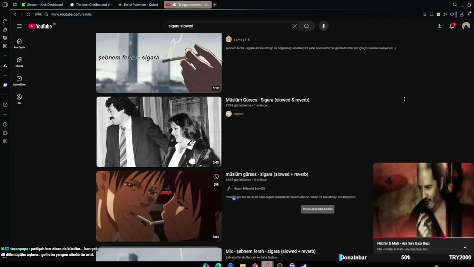The image size is (474, 267).
Task: Open Shorts in YouTube sidebar
Action: point(19,62)
